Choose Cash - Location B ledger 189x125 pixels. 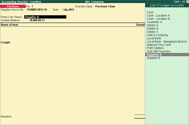pos(158,19)
